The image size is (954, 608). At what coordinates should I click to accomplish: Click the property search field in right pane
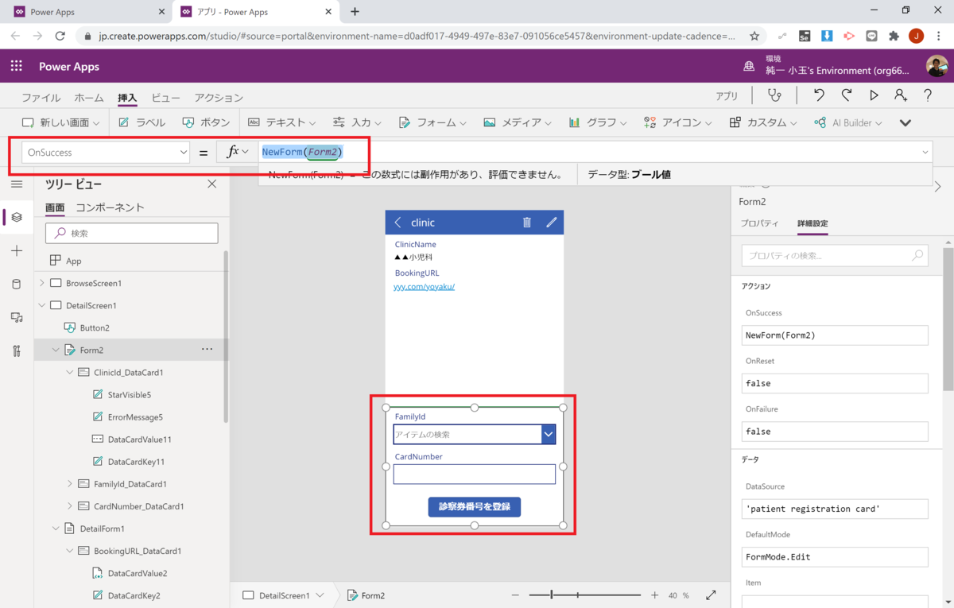(x=835, y=255)
